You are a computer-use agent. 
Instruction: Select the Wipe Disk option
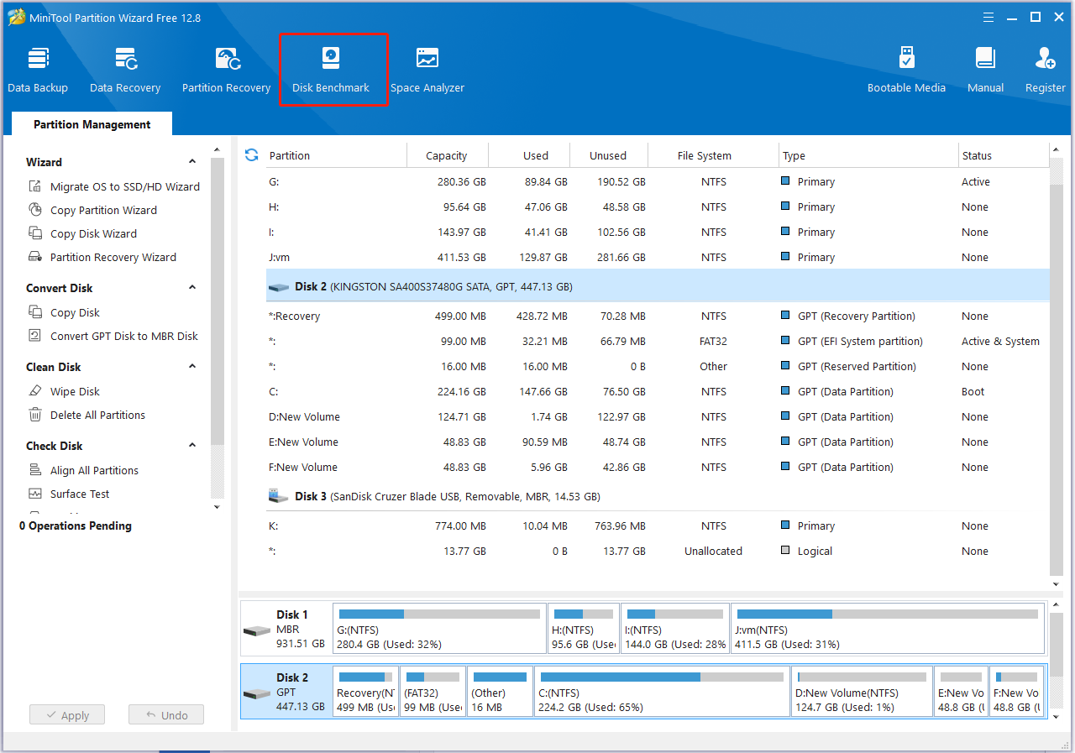tap(64, 391)
